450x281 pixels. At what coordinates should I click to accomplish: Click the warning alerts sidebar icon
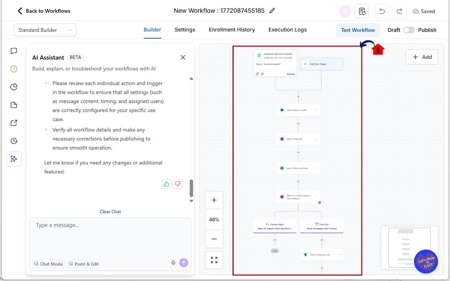[x=14, y=69]
